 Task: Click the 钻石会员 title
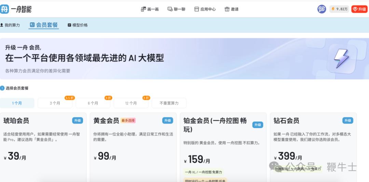point(286,120)
